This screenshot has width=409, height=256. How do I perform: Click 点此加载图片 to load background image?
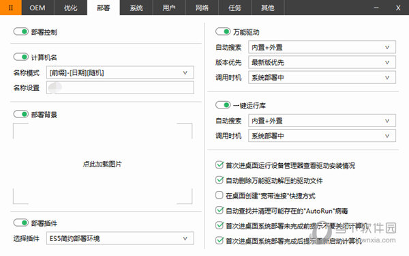[102, 164]
